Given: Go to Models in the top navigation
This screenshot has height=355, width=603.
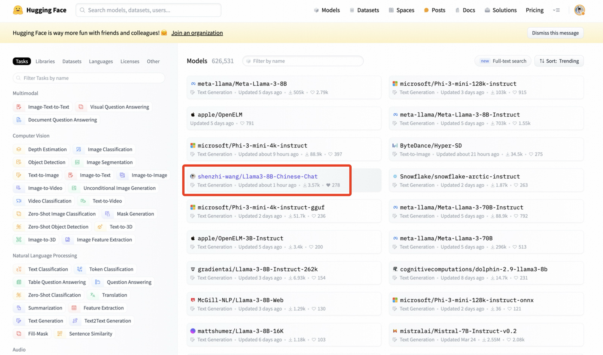Looking at the screenshot, I should pyautogui.click(x=327, y=10).
